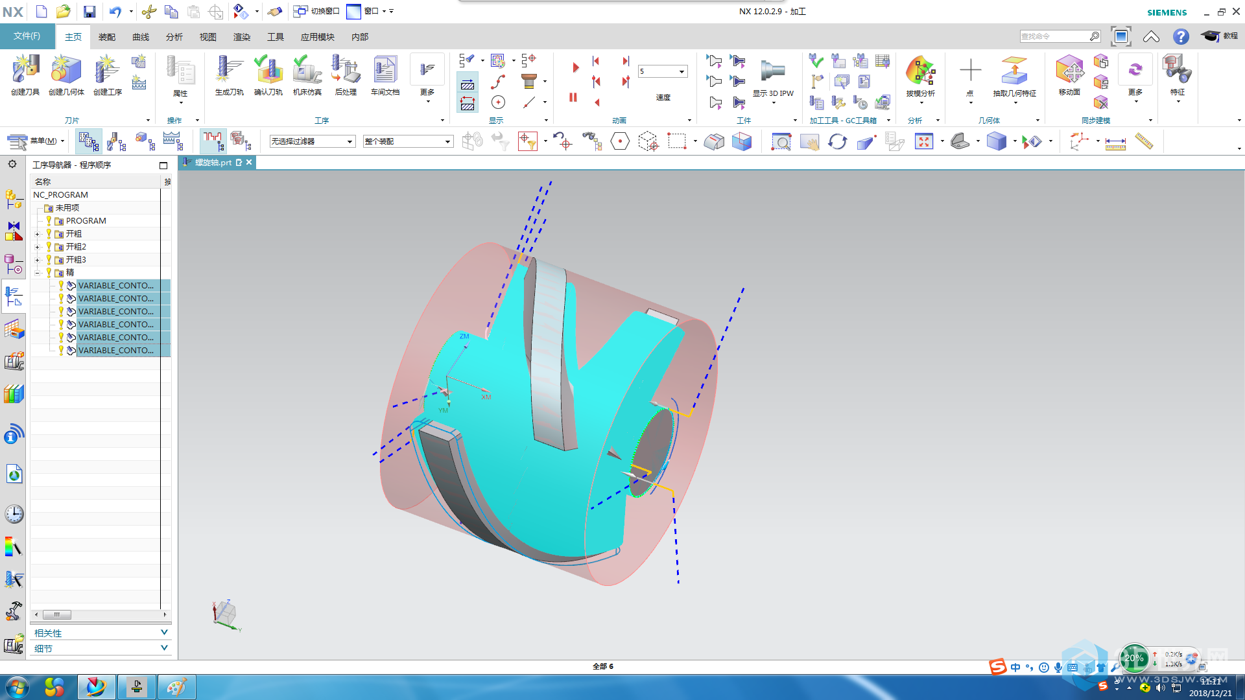Switch to the 装配 ribbon tab
This screenshot has width=1245, height=700.
tap(107, 37)
